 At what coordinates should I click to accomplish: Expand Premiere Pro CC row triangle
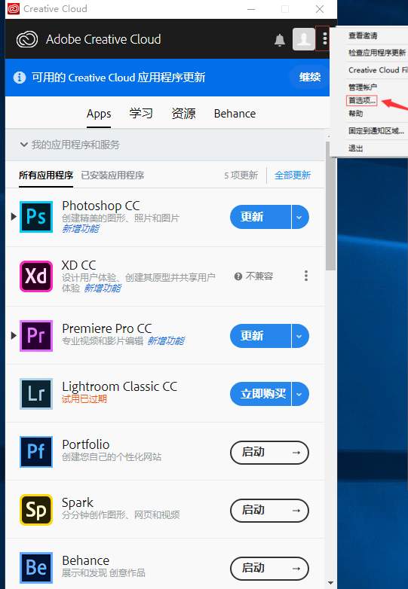[x=14, y=335]
